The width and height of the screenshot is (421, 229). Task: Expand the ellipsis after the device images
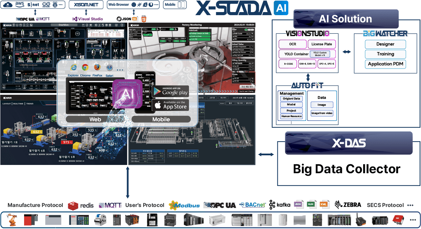(x=412, y=219)
